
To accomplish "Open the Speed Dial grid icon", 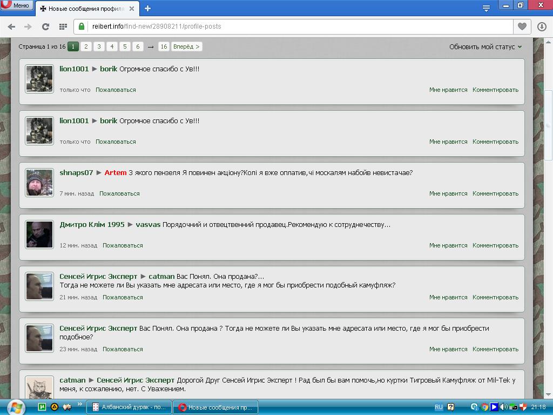I will (63, 26).
